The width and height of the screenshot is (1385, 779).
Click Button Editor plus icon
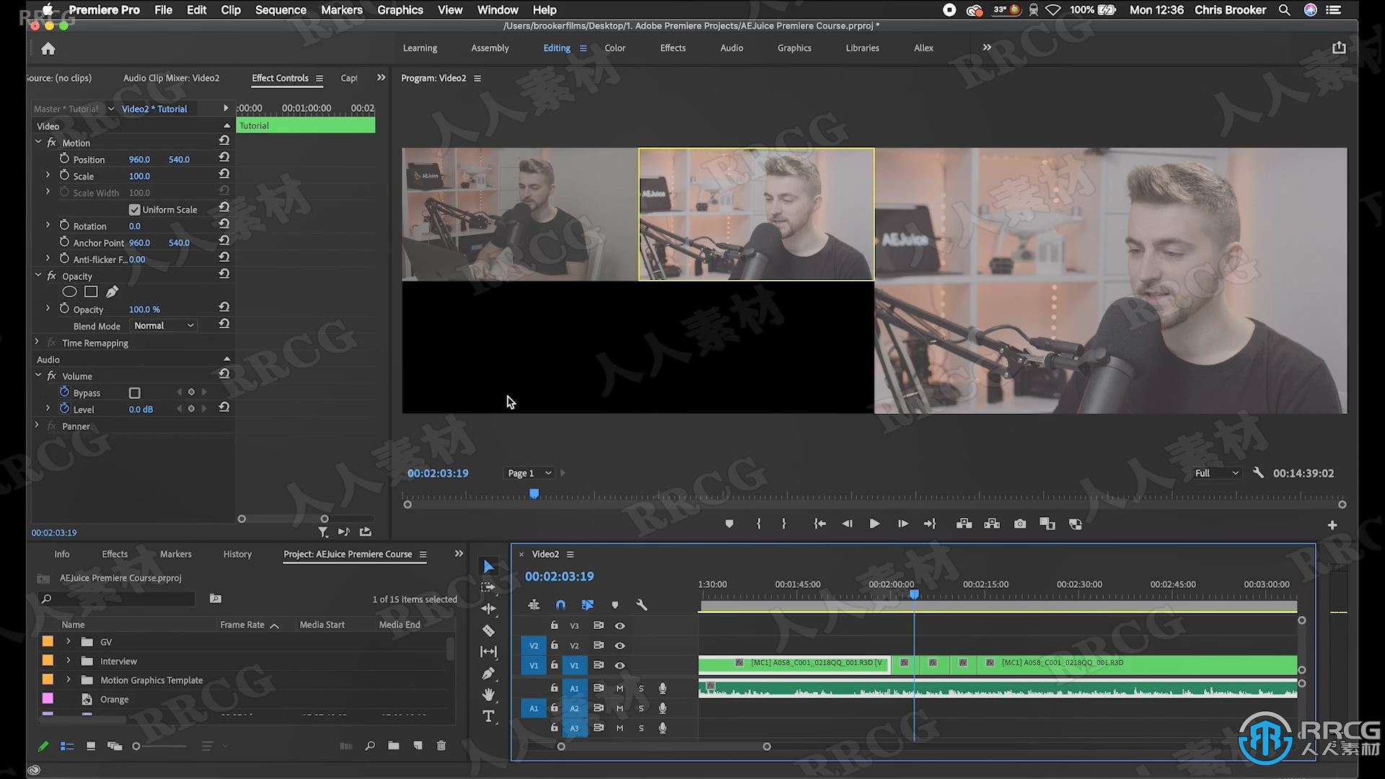(x=1332, y=525)
